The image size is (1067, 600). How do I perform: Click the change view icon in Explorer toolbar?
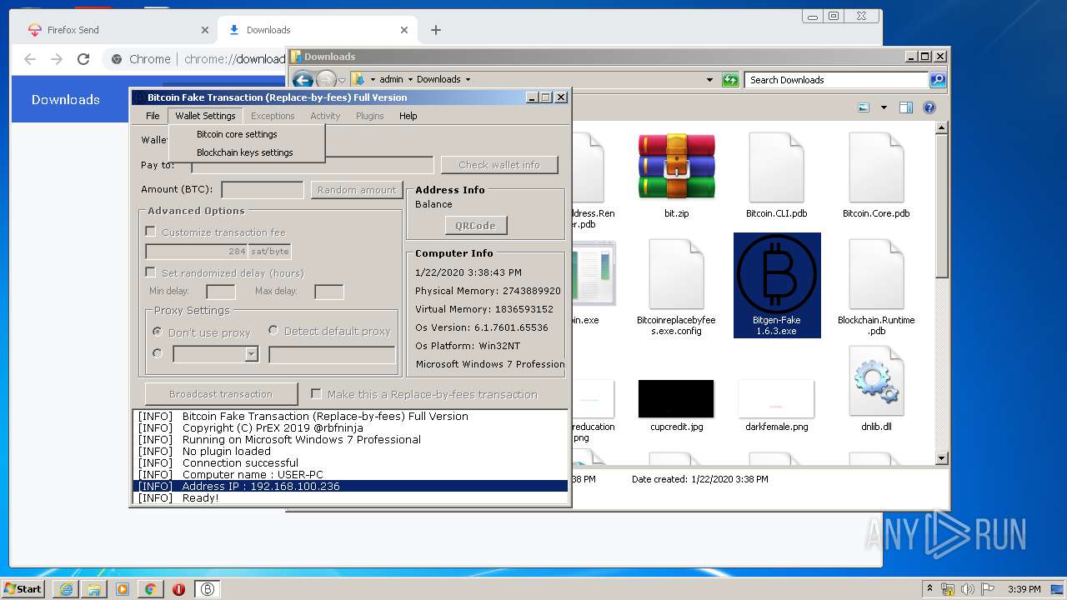(864, 107)
